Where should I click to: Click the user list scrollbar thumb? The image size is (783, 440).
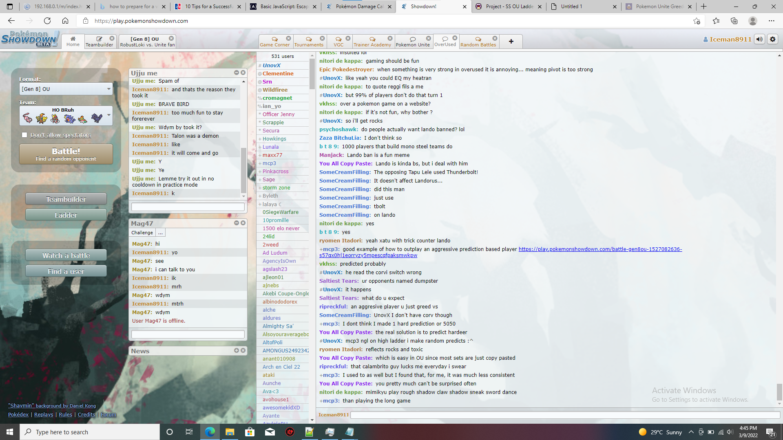312,74
